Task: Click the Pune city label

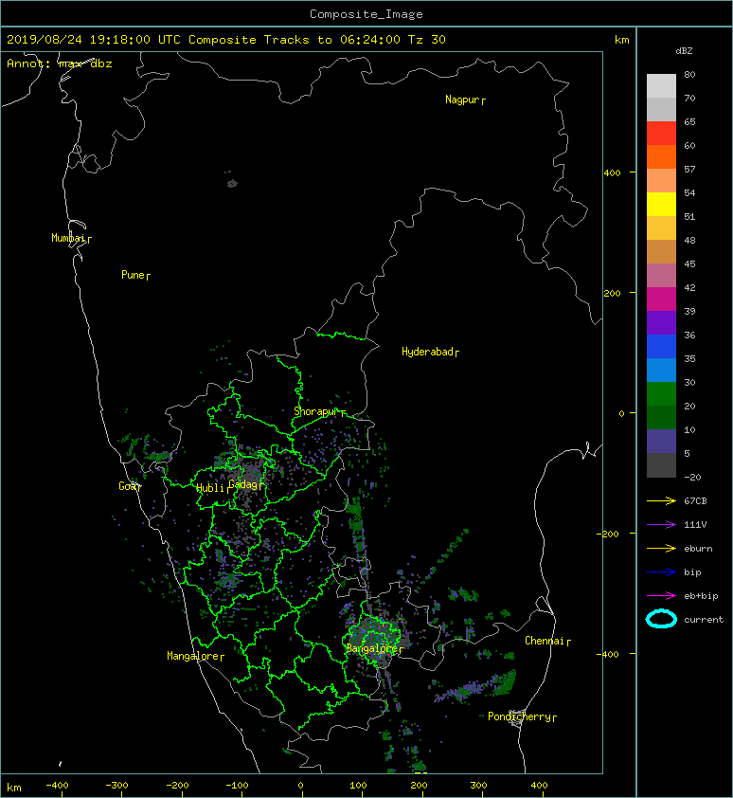Action: (x=133, y=275)
